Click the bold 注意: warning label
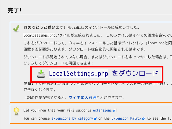 click(28, 84)
